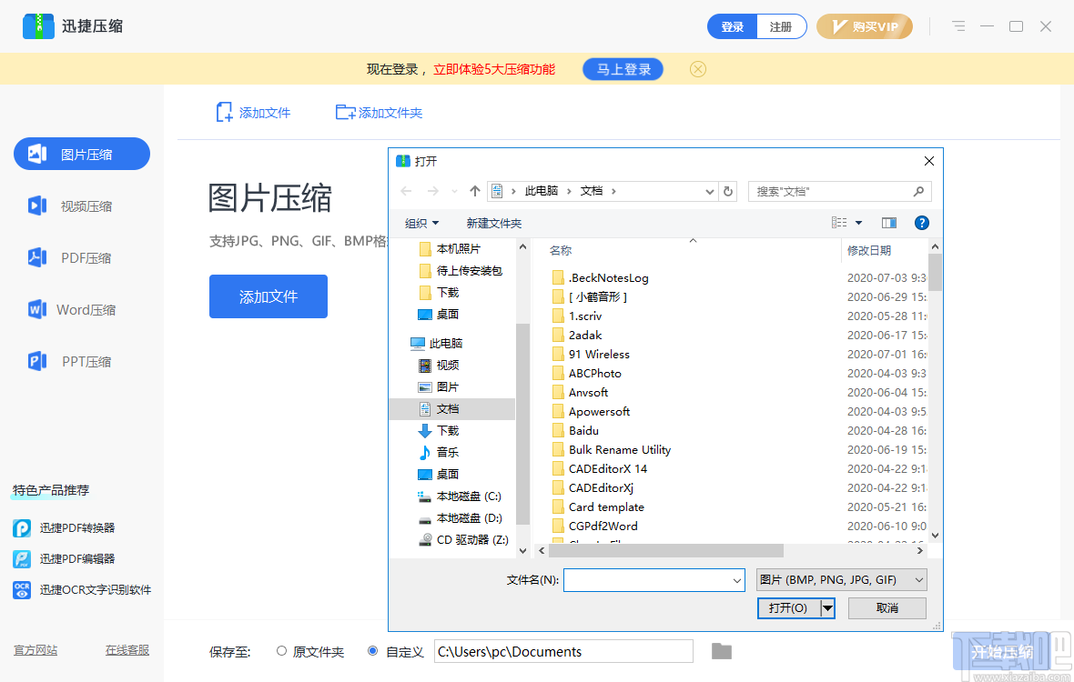This screenshot has height=682, width=1074.
Task: Select the 原文件夹 save location option
Action: coord(281,651)
